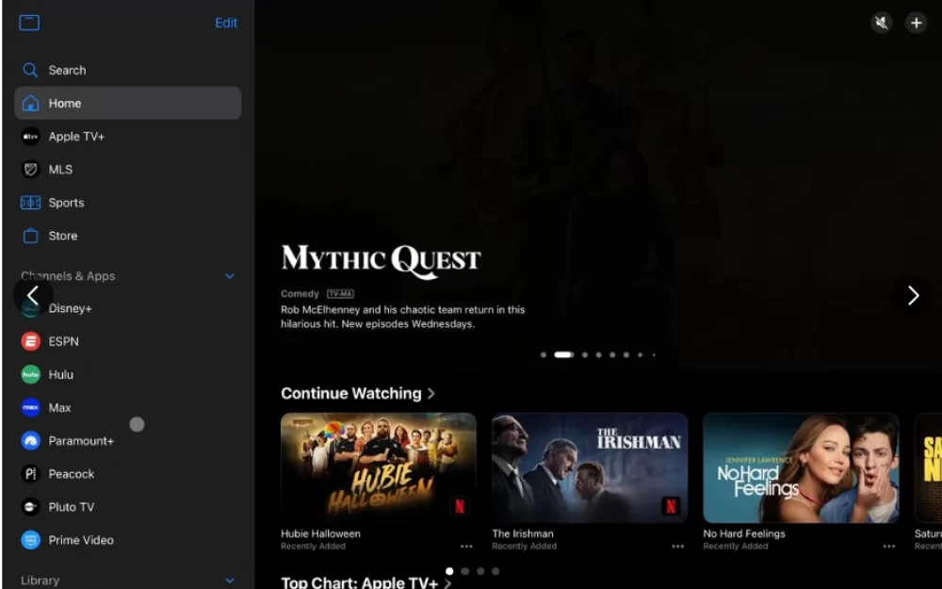This screenshot has height=589, width=942.
Task: Open Search in the sidebar
Action: point(127,71)
